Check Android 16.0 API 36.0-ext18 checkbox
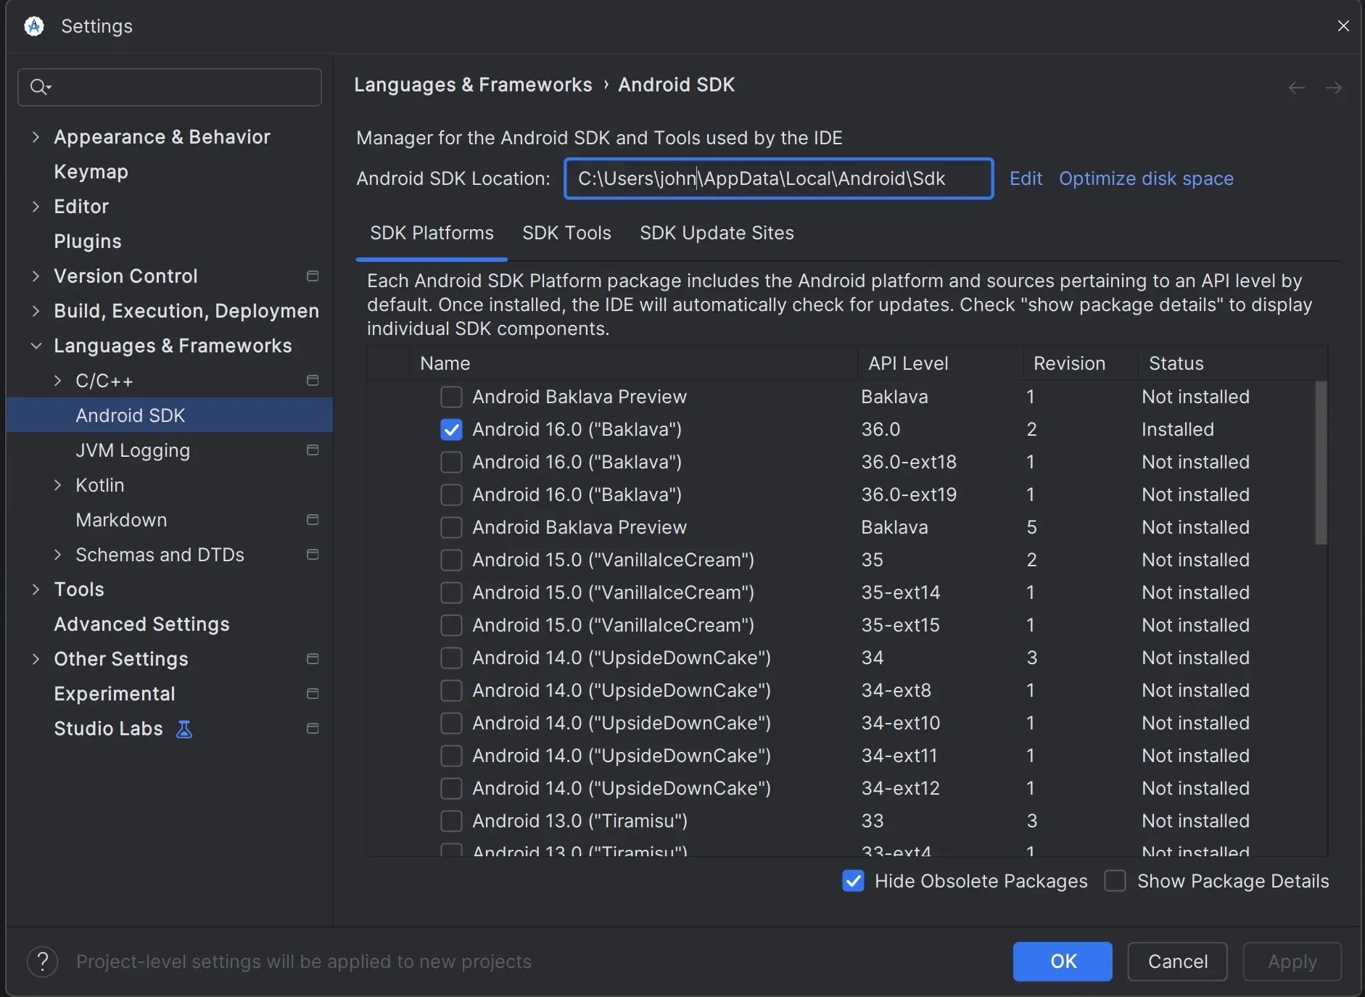Screen dimensions: 1365x997 point(451,463)
